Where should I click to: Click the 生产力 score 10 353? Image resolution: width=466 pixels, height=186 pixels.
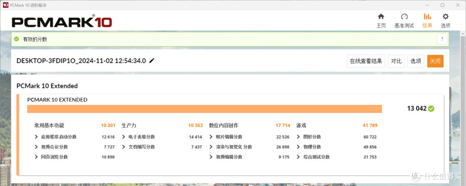[x=195, y=125]
